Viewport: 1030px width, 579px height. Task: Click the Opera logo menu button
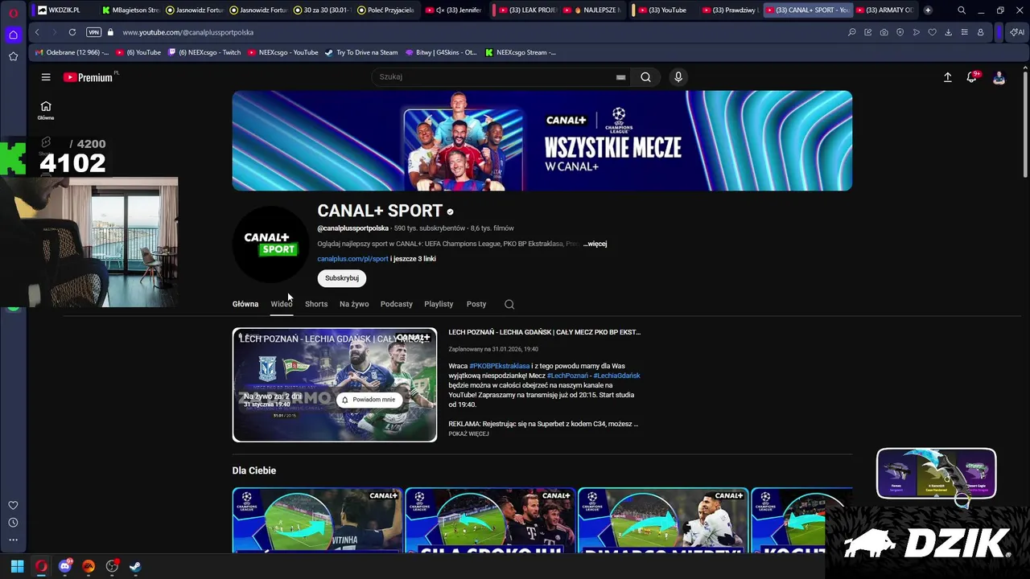point(13,13)
